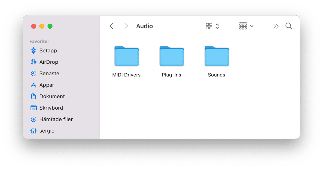Expand the group-by options dropdown
The height and width of the screenshot is (169, 323).
246,26
